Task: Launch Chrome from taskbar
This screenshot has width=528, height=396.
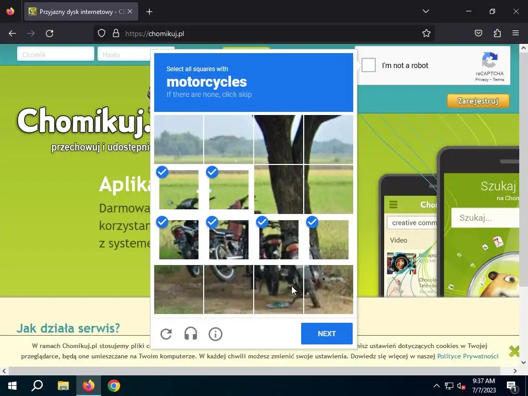Action: pyautogui.click(x=114, y=386)
